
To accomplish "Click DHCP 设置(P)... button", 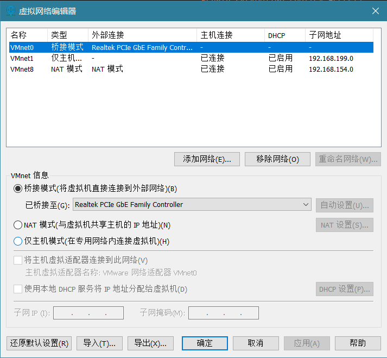I will [x=345, y=289].
